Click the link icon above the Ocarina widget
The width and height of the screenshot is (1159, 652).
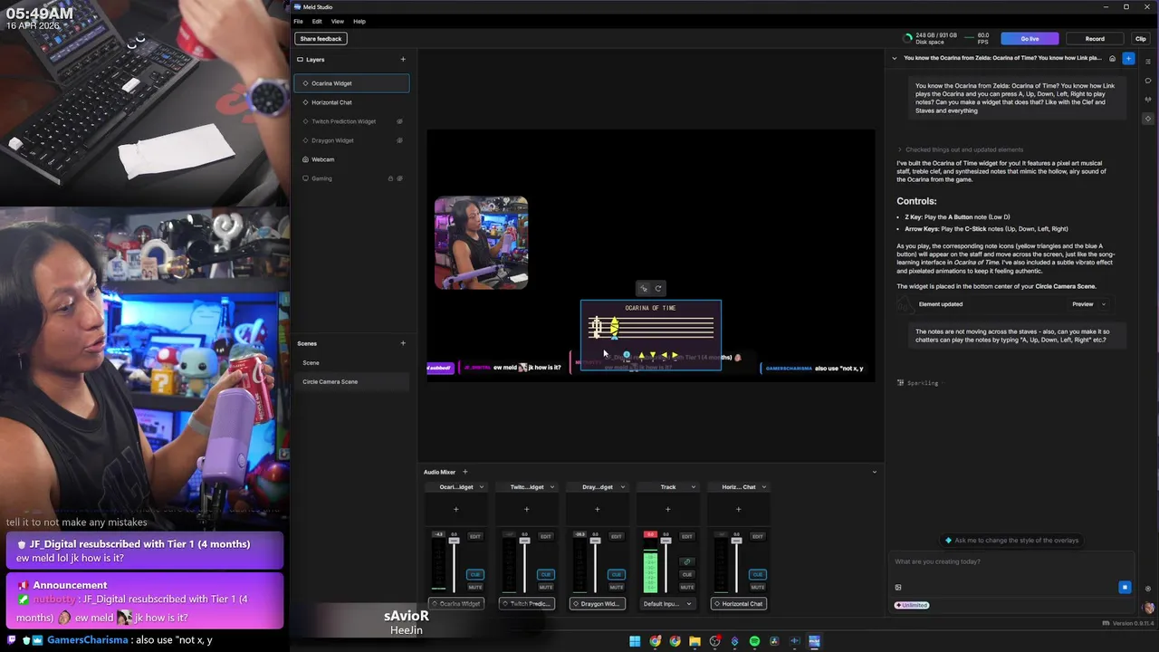(644, 289)
